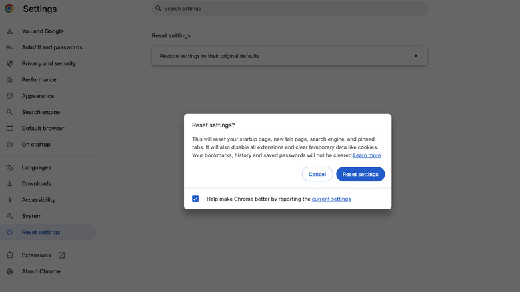
Task: Open Privacy and security section
Action: [x=48, y=63]
